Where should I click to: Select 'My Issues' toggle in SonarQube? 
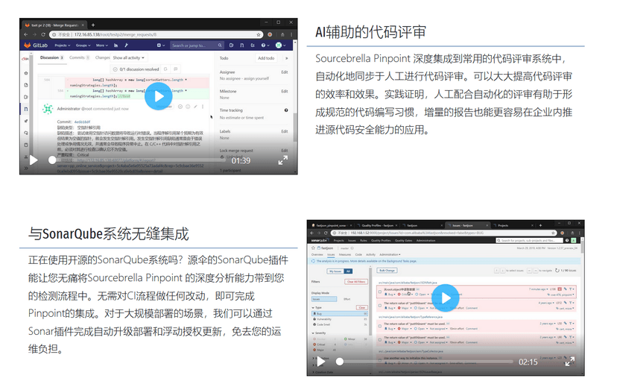335,271
